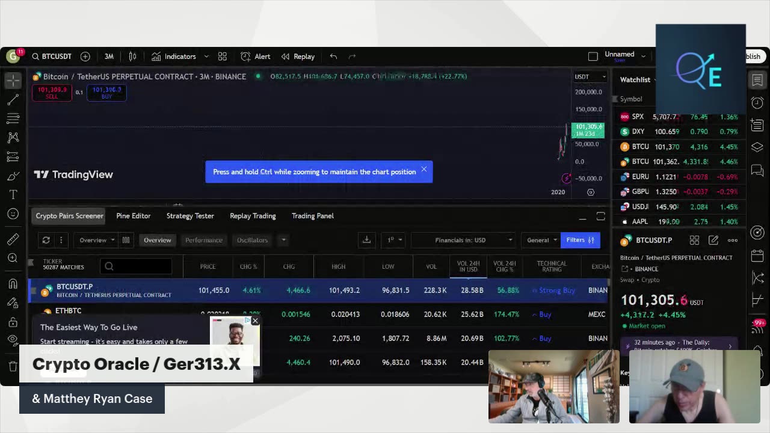The height and width of the screenshot is (433, 770).
Task: Open the Fibonacci retracement tools
Action: tap(13, 118)
